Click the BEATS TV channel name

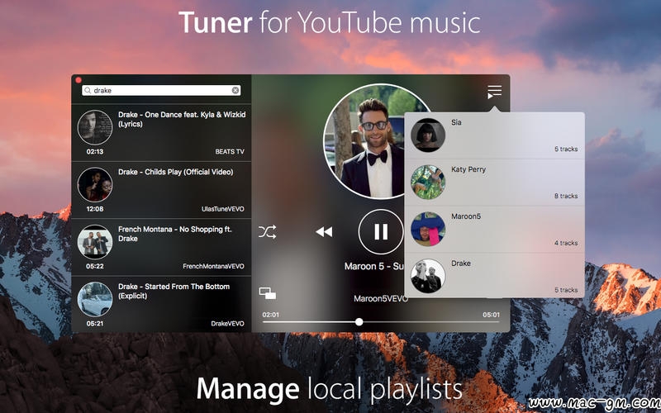coord(230,152)
